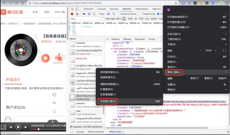Open network search magnifier icon
This screenshot has width=230, height=135.
click(x=94, y=14)
